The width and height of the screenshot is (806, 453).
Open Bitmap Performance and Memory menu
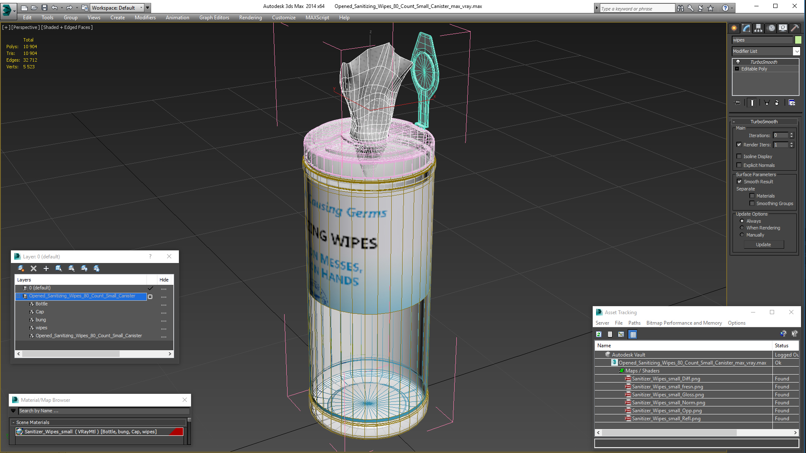684,323
